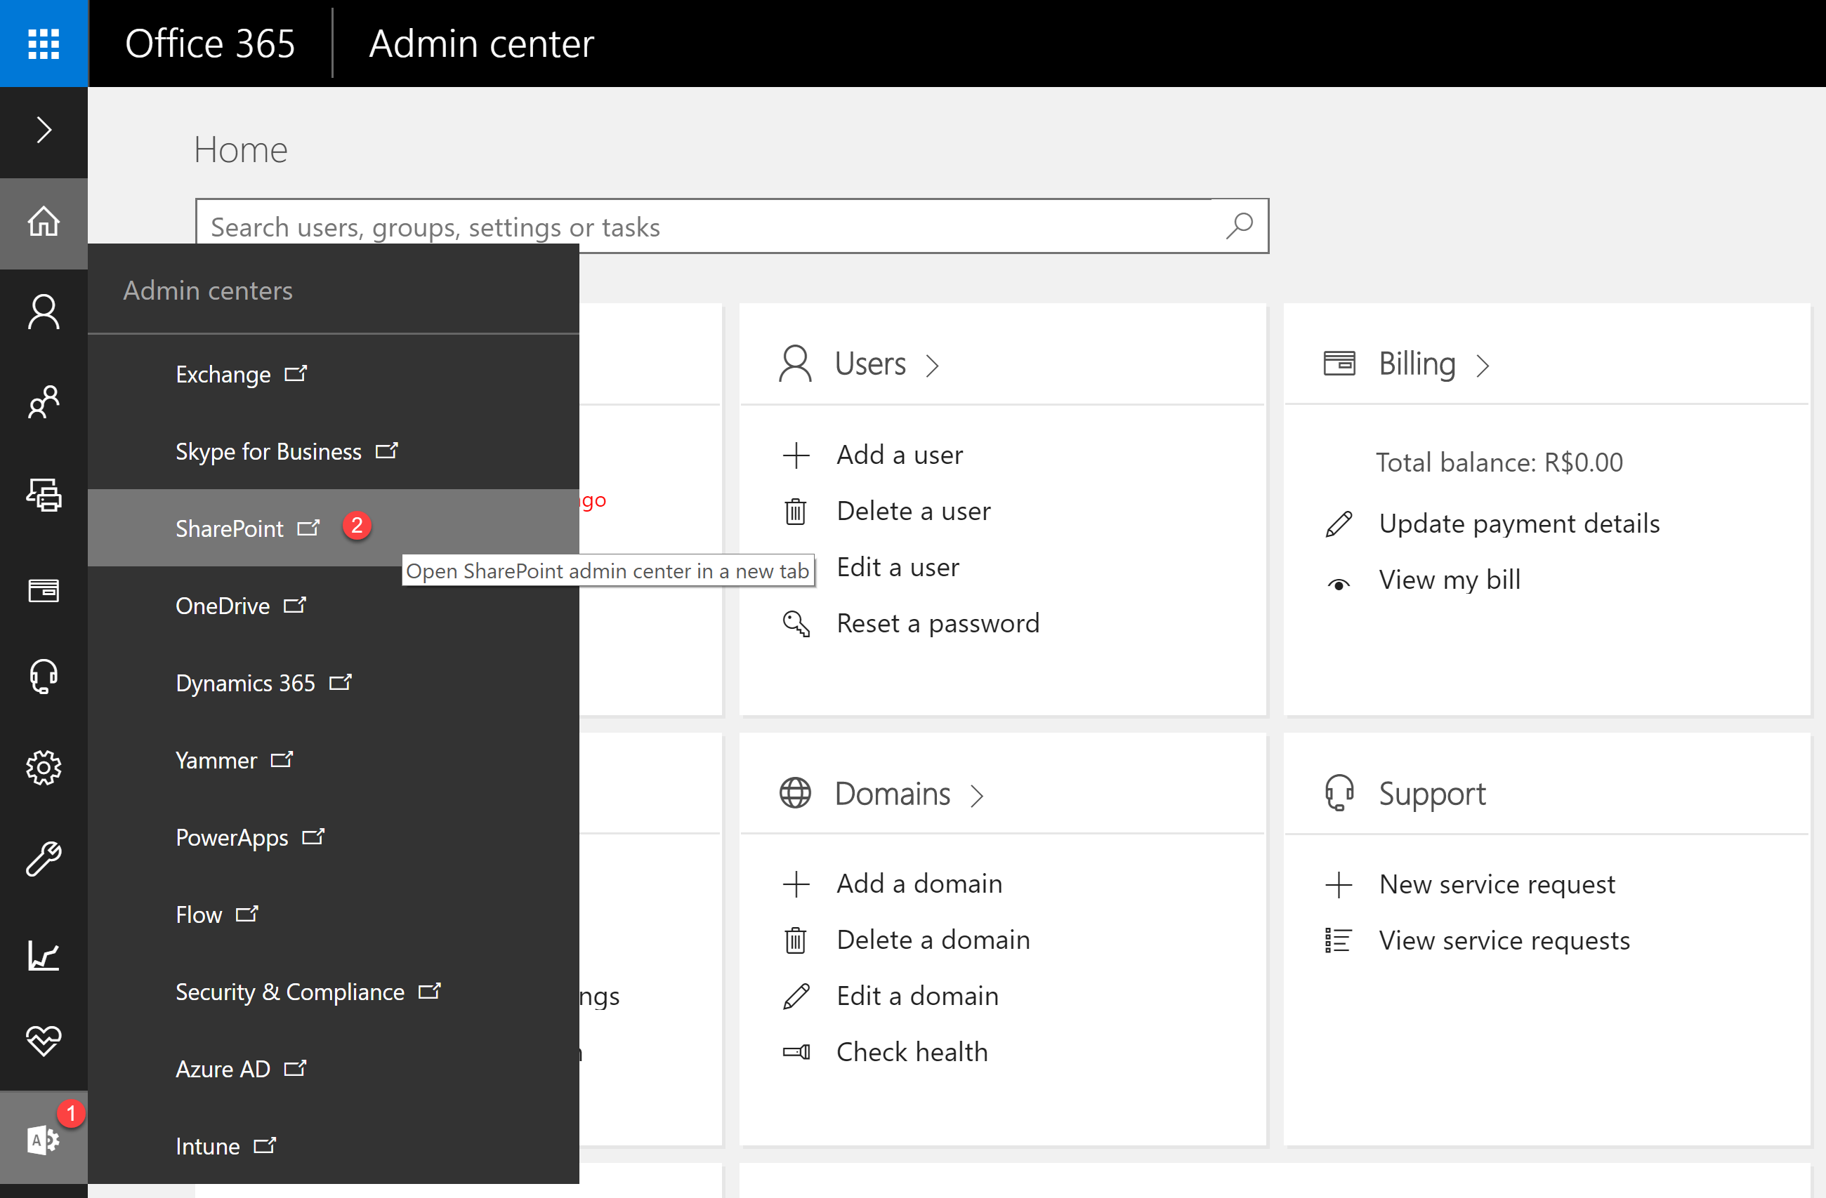Expand the left navigation pane arrow

point(44,131)
